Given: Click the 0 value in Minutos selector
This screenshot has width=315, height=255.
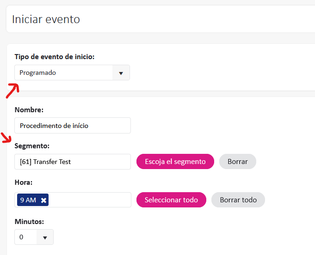Looking at the screenshot, I should coord(22,237).
